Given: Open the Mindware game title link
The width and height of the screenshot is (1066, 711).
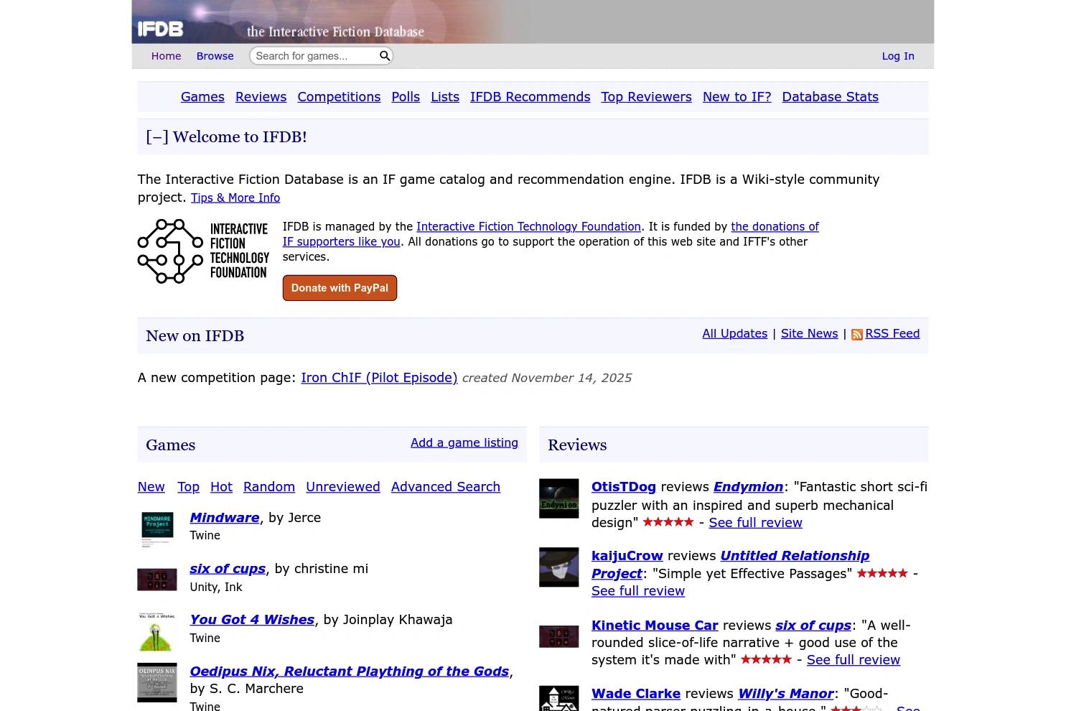Looking at the screenshot, I should (x=225, y=518).
